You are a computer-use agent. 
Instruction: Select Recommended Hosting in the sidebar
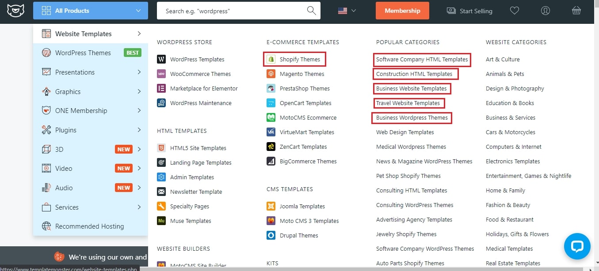tap(91, 226)
